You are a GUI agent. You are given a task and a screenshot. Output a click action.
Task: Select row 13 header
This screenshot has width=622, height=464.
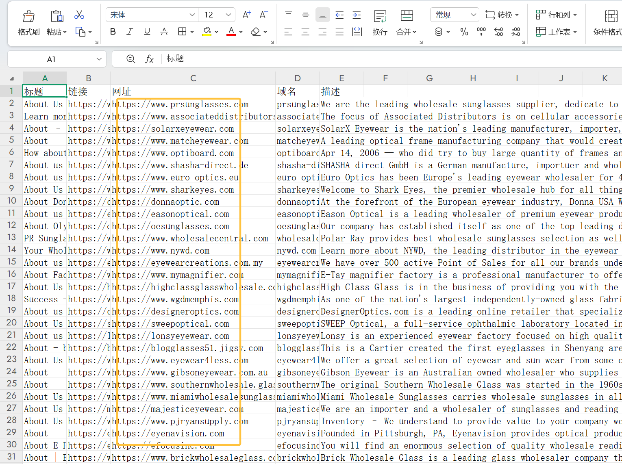11,237
